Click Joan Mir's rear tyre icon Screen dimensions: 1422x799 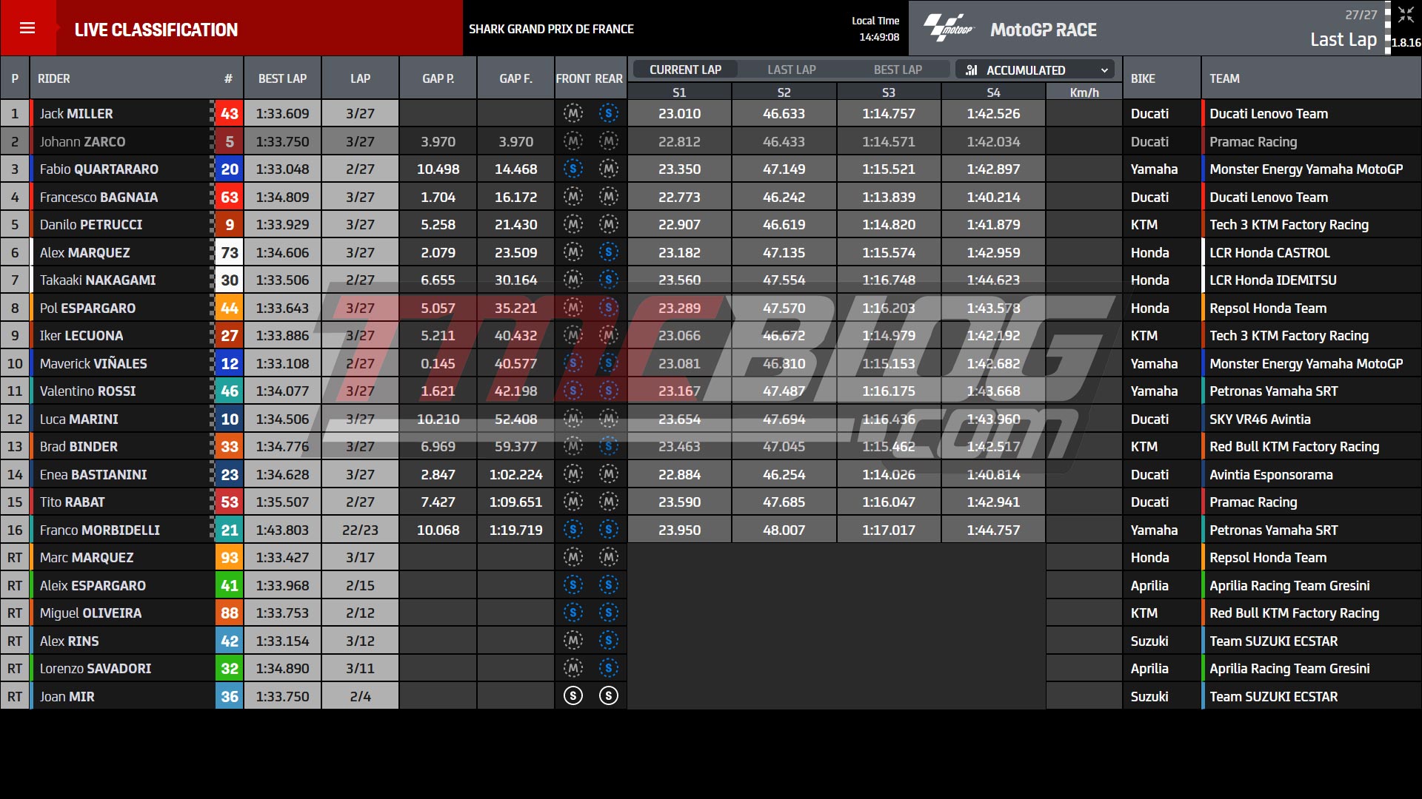click(x=609, y=696)
